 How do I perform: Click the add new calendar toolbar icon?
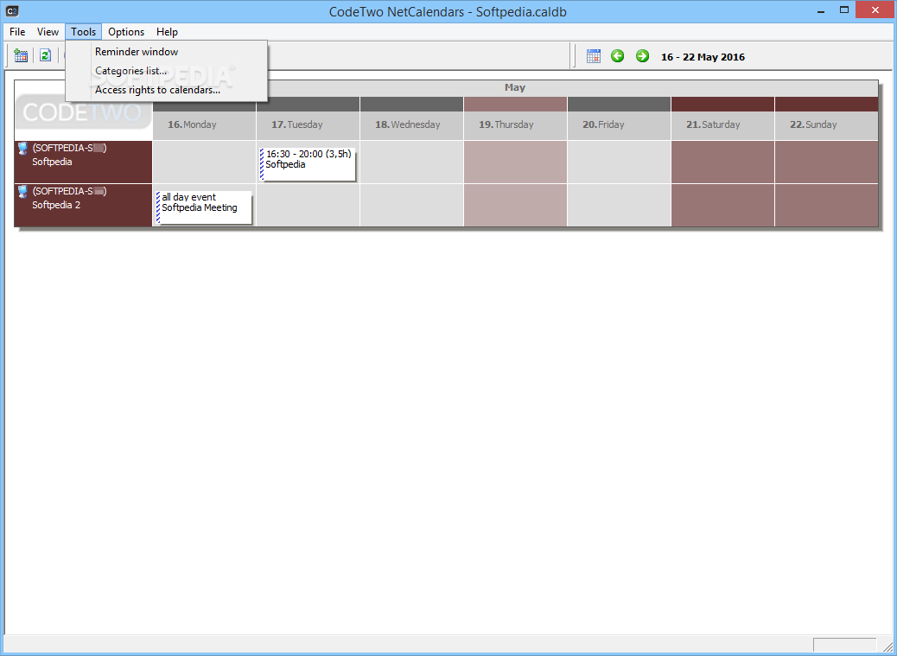tap(21, 55)
